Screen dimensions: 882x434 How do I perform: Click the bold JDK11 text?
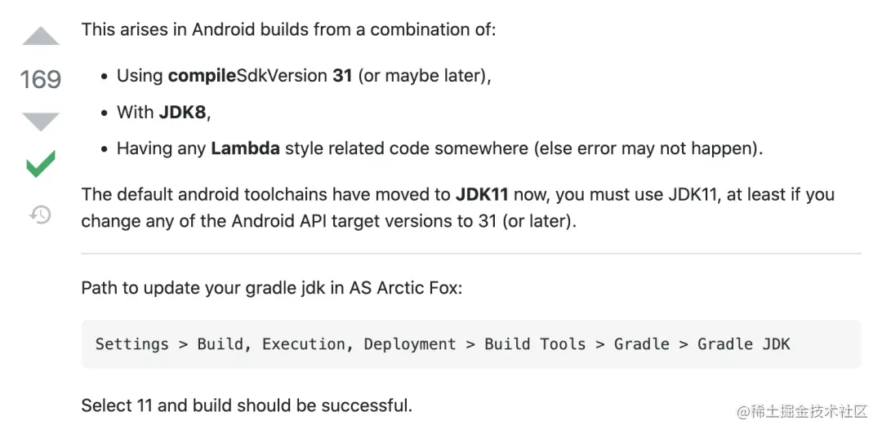click(x=482, y=194)
